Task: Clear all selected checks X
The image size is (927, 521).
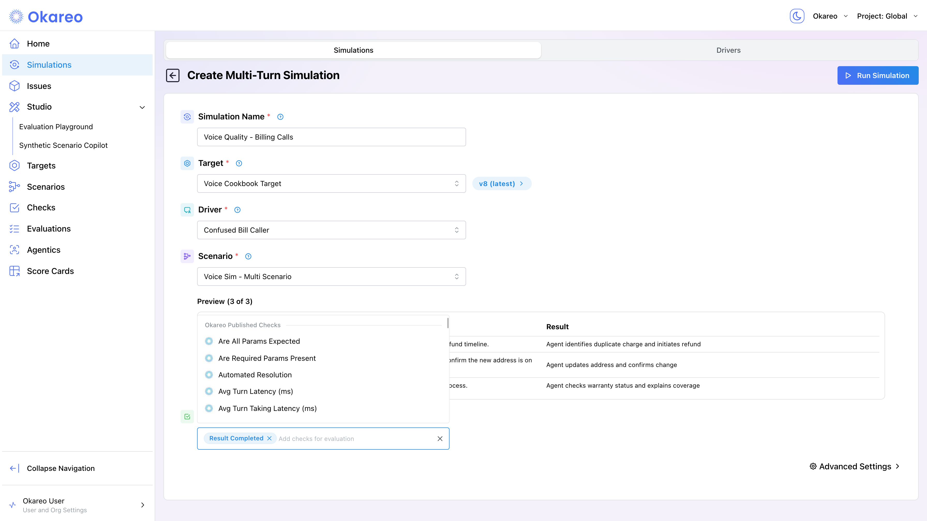Action: click(440, 439)
